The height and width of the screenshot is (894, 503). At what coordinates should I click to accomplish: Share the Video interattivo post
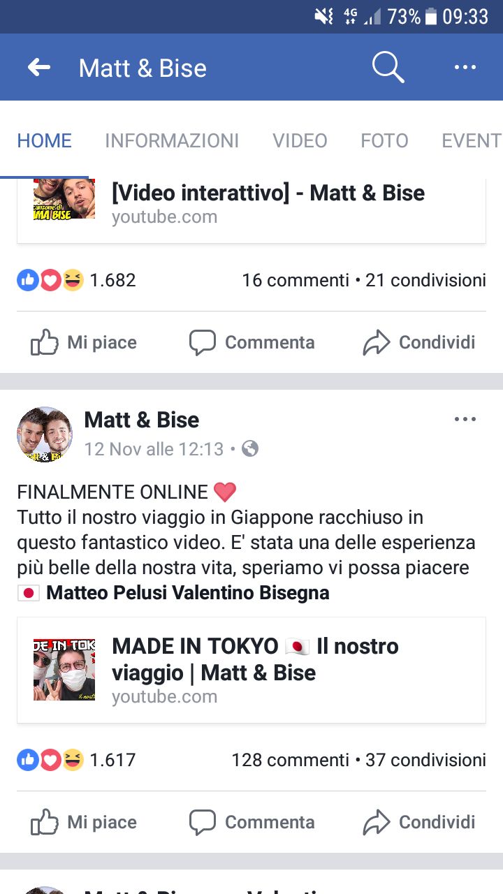[419, 342]
